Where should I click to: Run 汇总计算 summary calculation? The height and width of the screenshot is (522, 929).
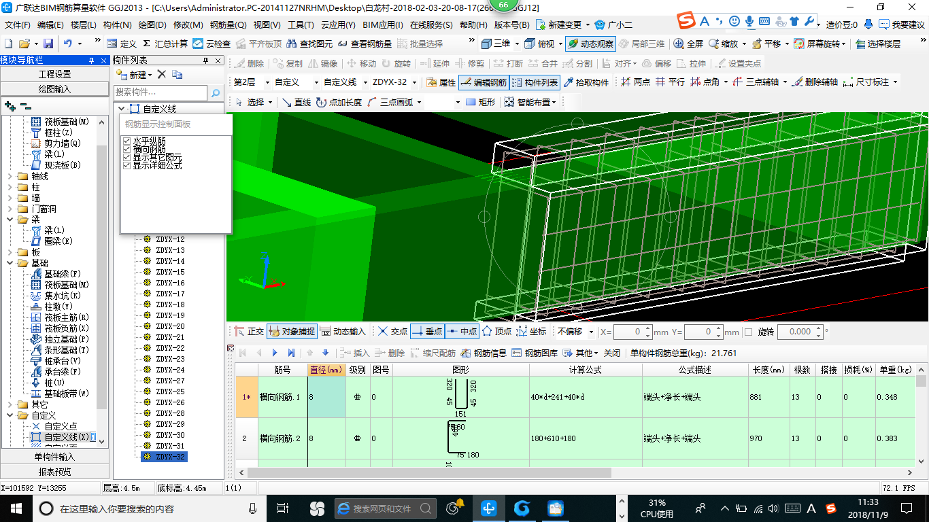coord(165,43)
